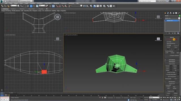The height and width of the screenshot is (101, 181).
Task: Open the Auto Key Selected dropdown
Action: click(154, 98)
